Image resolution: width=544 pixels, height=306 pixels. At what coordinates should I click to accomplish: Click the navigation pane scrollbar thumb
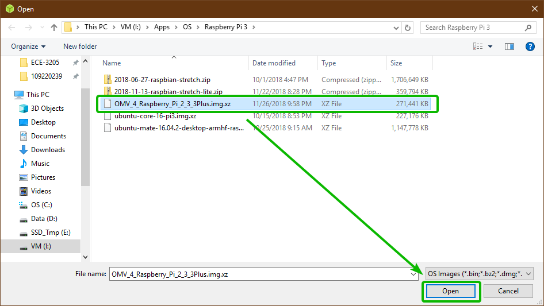[85, 137]
